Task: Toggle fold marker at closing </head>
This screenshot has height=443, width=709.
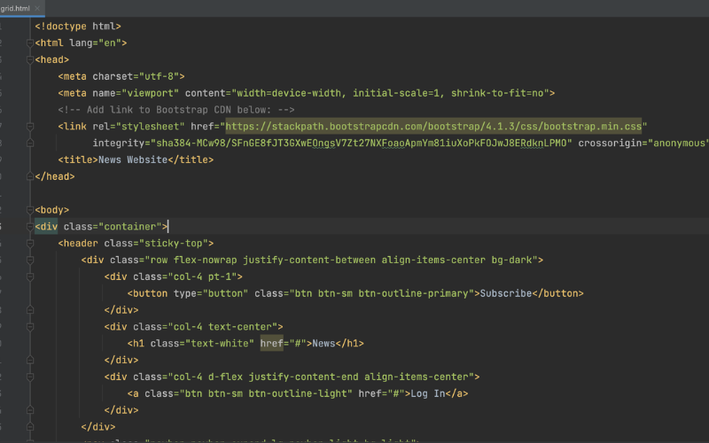Action: coord(30,176)
